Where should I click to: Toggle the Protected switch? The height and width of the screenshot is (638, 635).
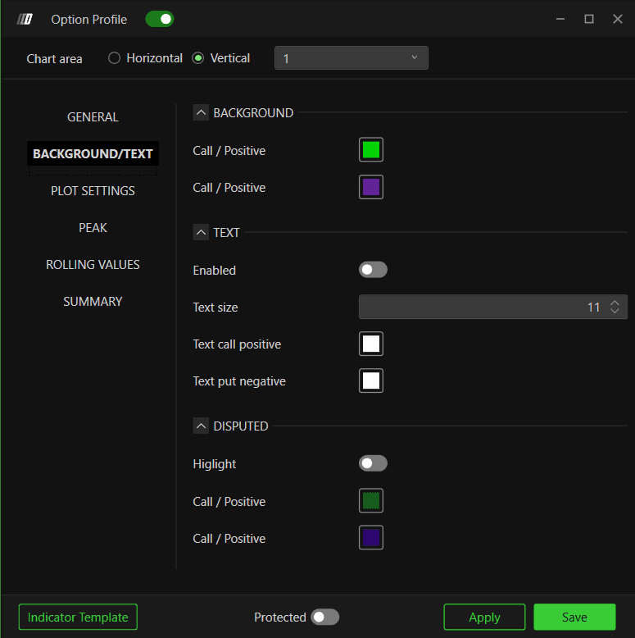coord(324,617)
